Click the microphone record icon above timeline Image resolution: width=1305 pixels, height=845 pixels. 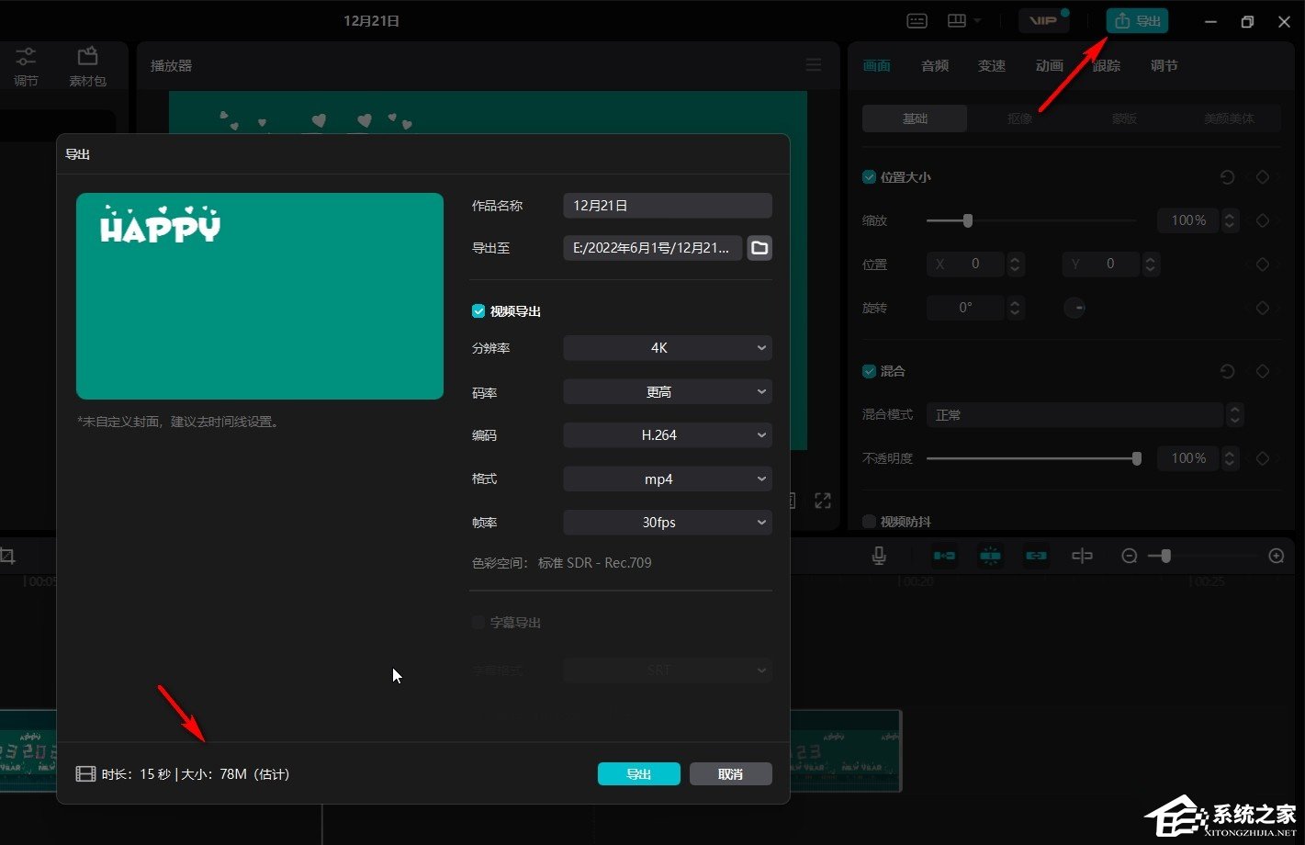coord(879,556)
